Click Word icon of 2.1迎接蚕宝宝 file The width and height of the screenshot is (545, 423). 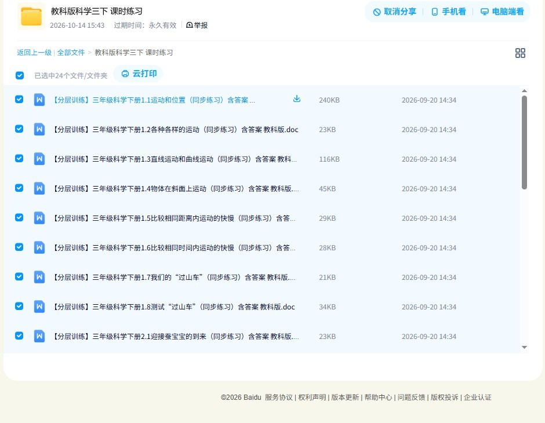(39, 336)
